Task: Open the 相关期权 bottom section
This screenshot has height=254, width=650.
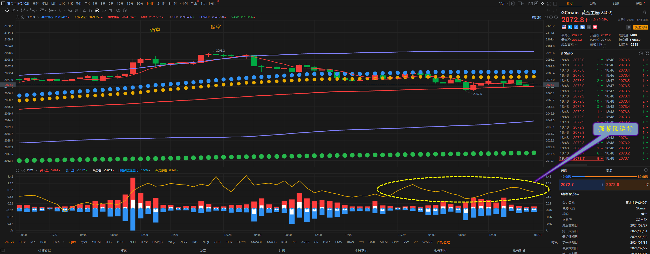Action: click(x=440, y=250)
